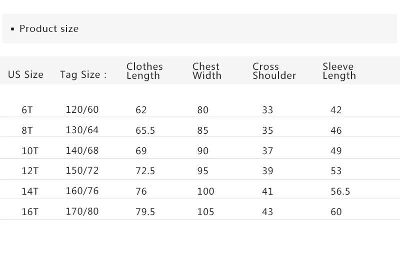Select the 65.5 clothes length value

145,131
